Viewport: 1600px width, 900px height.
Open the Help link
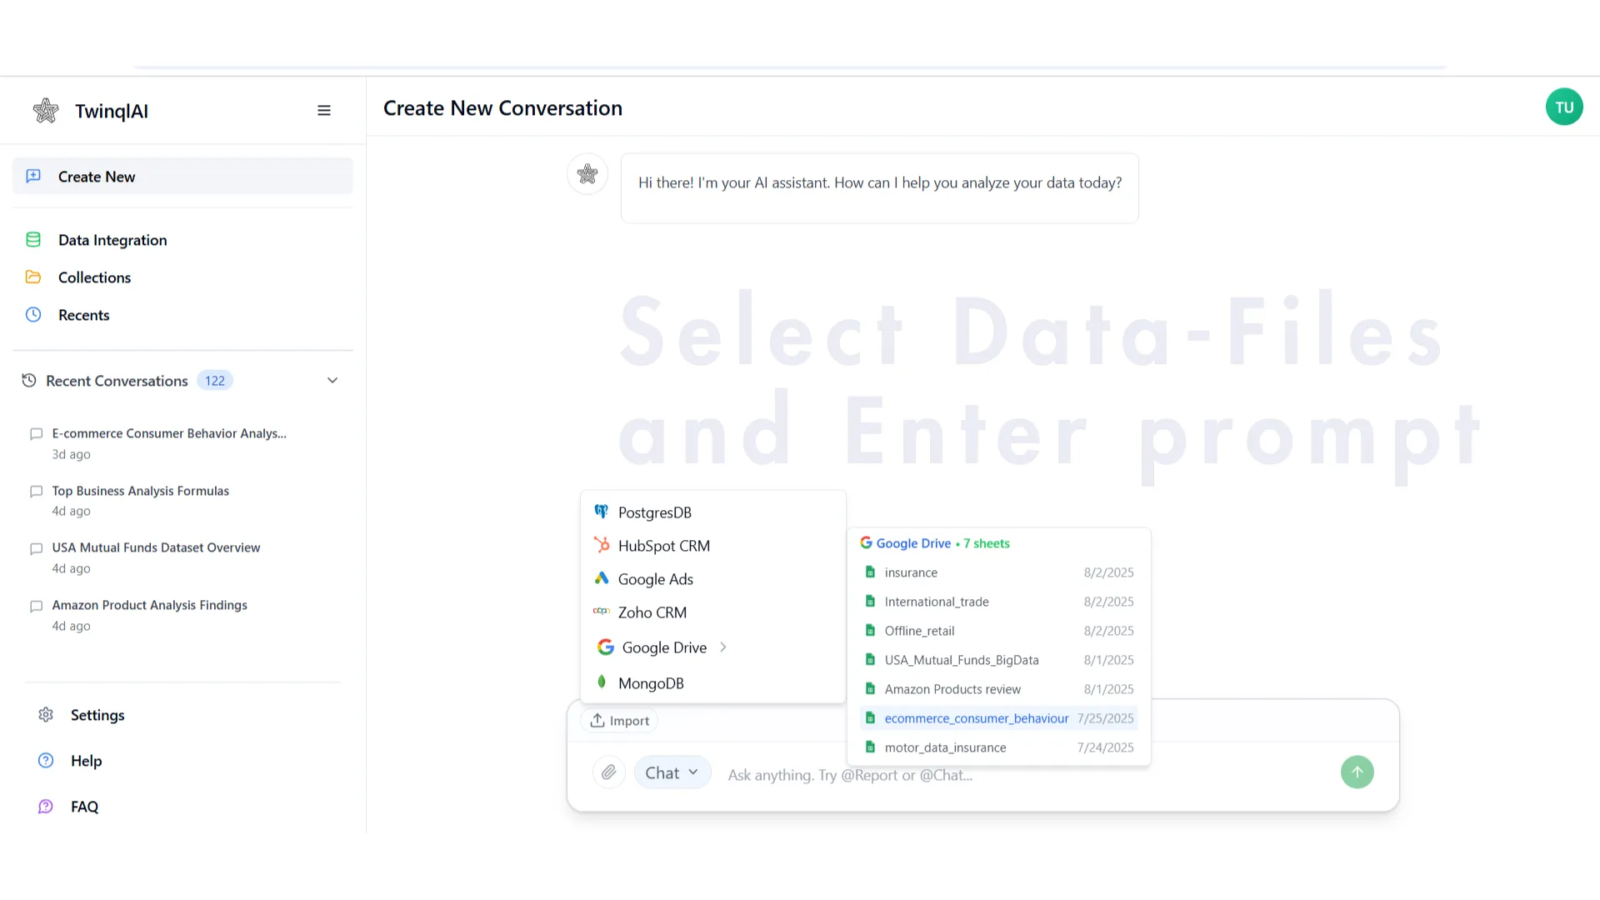[x=86, y=760]
